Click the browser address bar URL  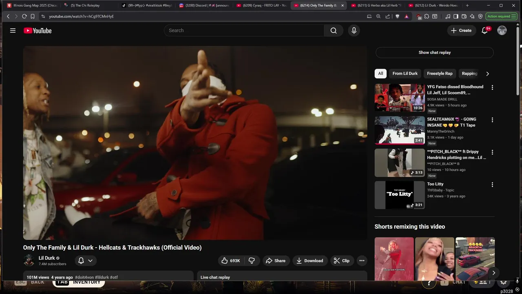pos(81,16)
